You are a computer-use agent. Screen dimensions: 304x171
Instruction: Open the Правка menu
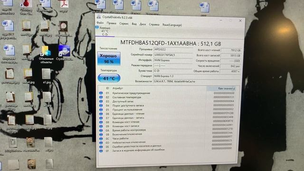point(112,23)
